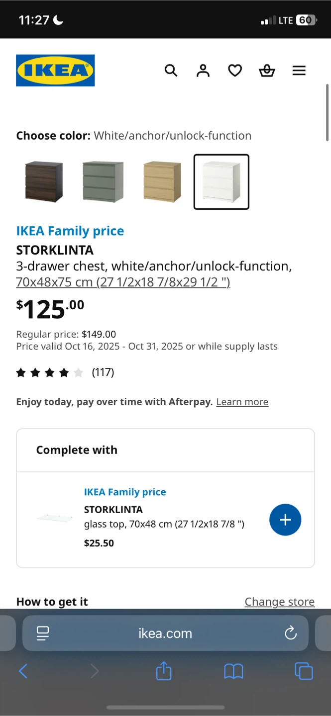Image resolution: width=331 pixels, height=716 pixels.
Task: Open favorites heart icon in header
Action: tap(235, 71)
